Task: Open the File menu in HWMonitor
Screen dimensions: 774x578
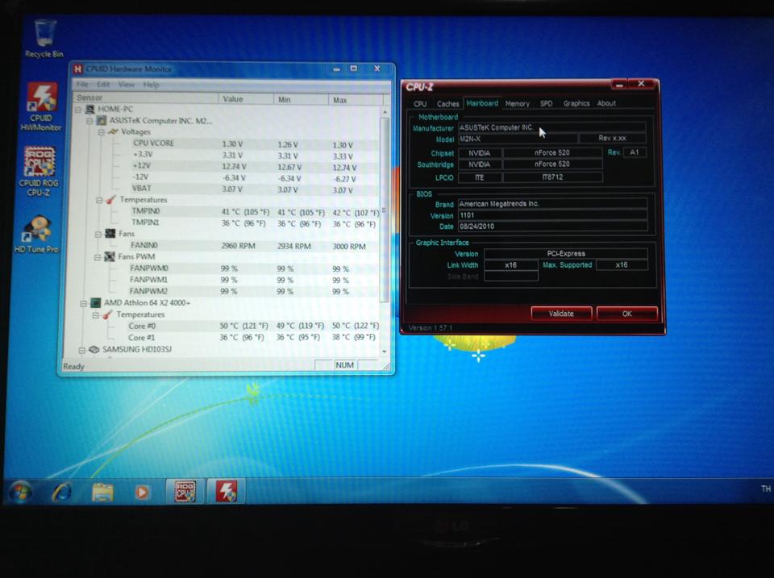Action: click(x=82, y=85)
